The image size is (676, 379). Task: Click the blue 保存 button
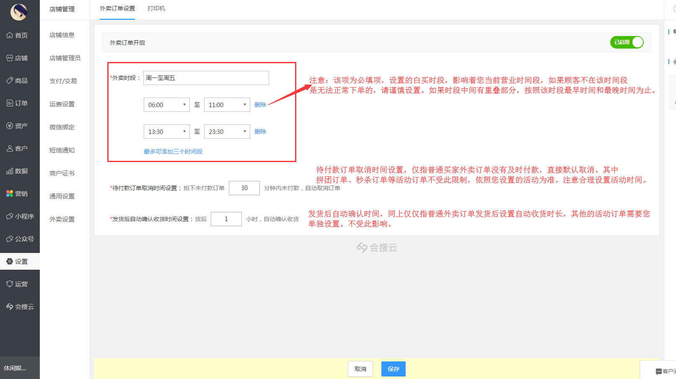coord(393,369)
